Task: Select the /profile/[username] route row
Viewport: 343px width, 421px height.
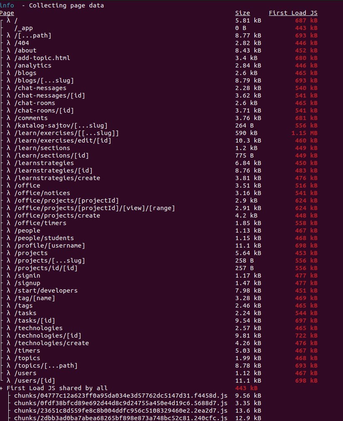Action: [50, 246]
